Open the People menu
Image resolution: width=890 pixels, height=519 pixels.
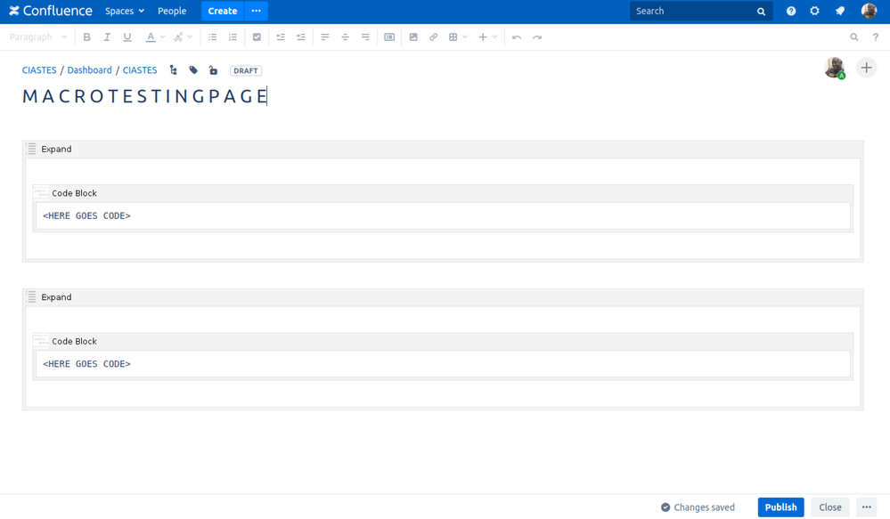pyautogui.click(x=172, y=11)
